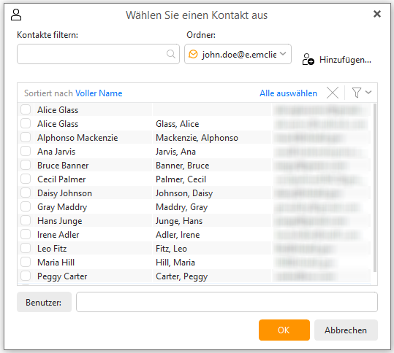Click the person icon in dialog title
The image size is (394, 353).
point(16,15)
